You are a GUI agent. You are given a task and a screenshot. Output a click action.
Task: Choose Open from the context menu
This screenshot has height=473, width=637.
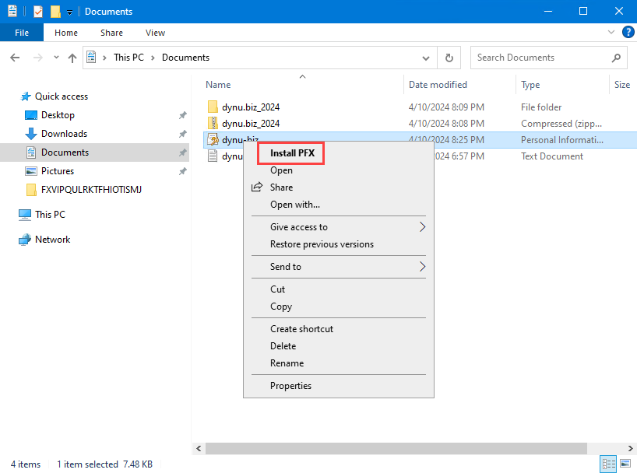click(281, 170)
